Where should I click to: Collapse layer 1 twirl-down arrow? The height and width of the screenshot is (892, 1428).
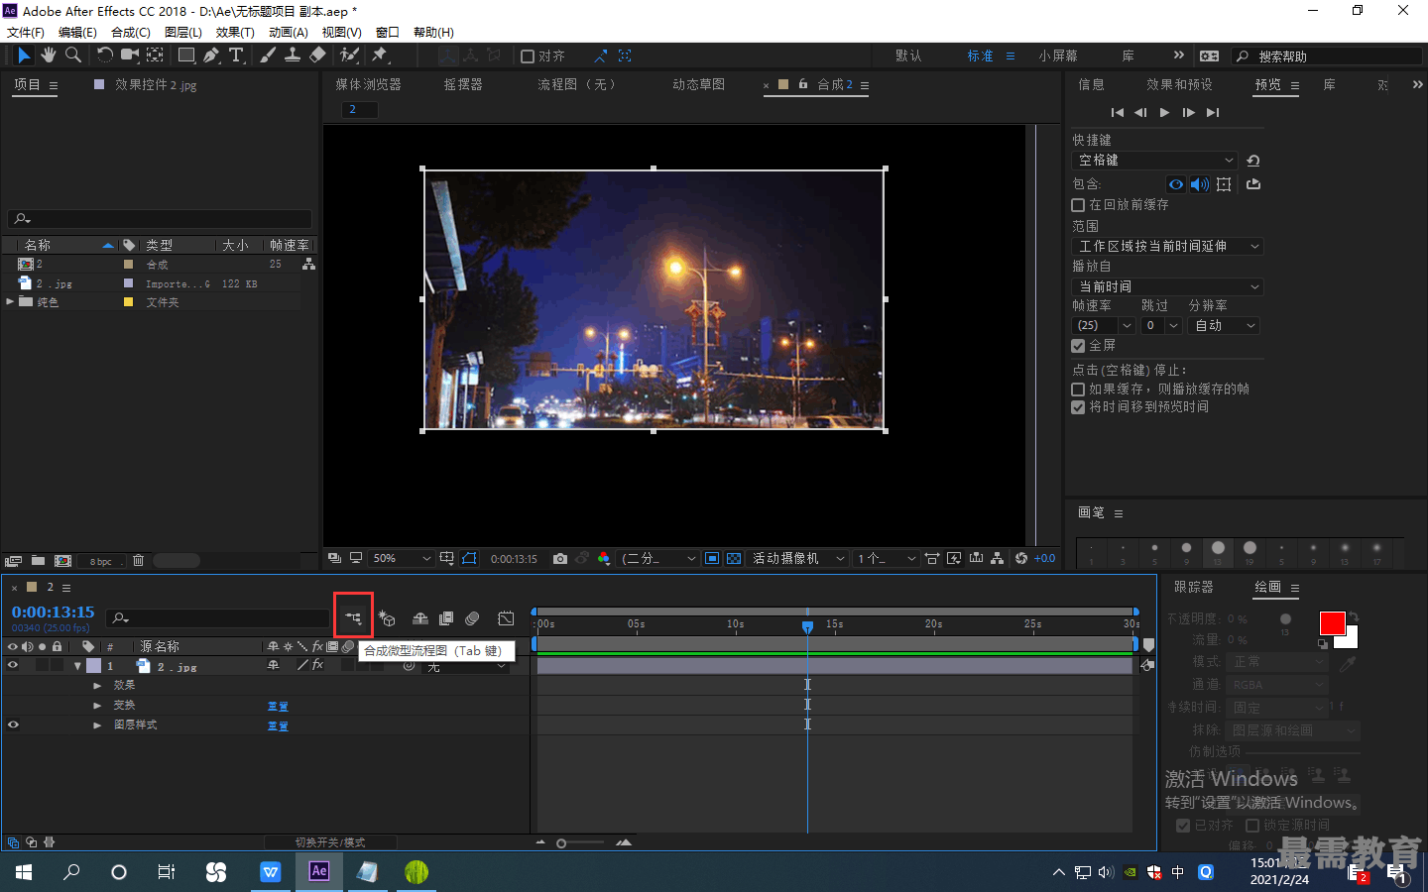point(77,666)
